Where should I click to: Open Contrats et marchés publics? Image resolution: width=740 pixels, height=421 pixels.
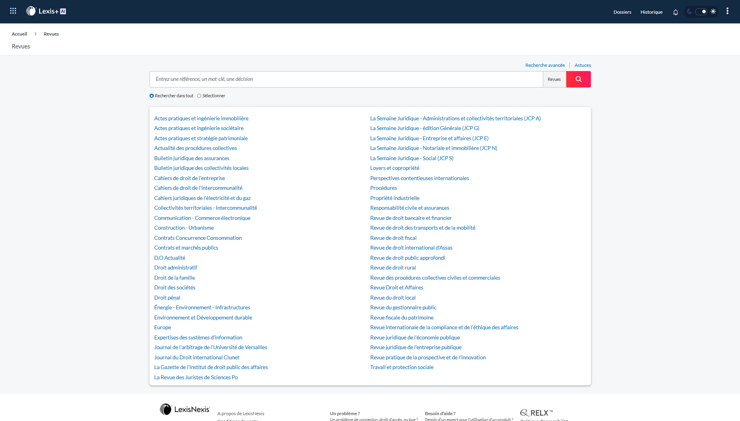(x=186, y=248)
